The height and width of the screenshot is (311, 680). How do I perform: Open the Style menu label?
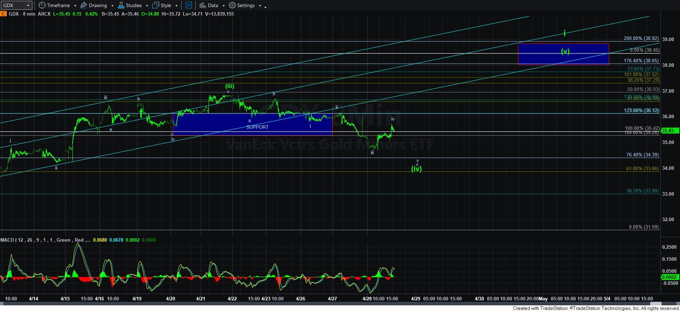coord(166,5)
